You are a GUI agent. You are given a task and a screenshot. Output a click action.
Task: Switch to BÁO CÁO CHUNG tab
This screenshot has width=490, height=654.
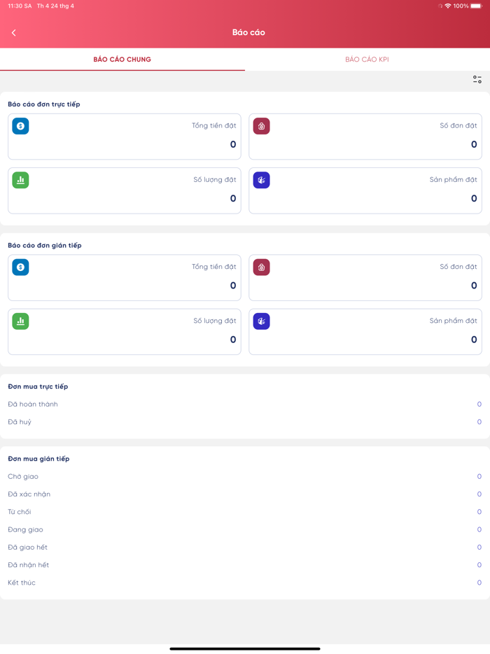[x=122, y=60]
